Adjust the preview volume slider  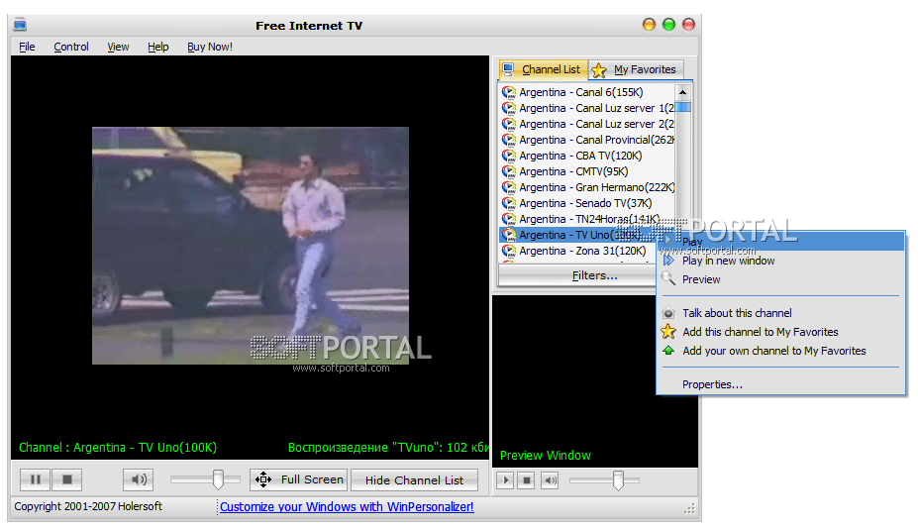(x=618, y=480)
